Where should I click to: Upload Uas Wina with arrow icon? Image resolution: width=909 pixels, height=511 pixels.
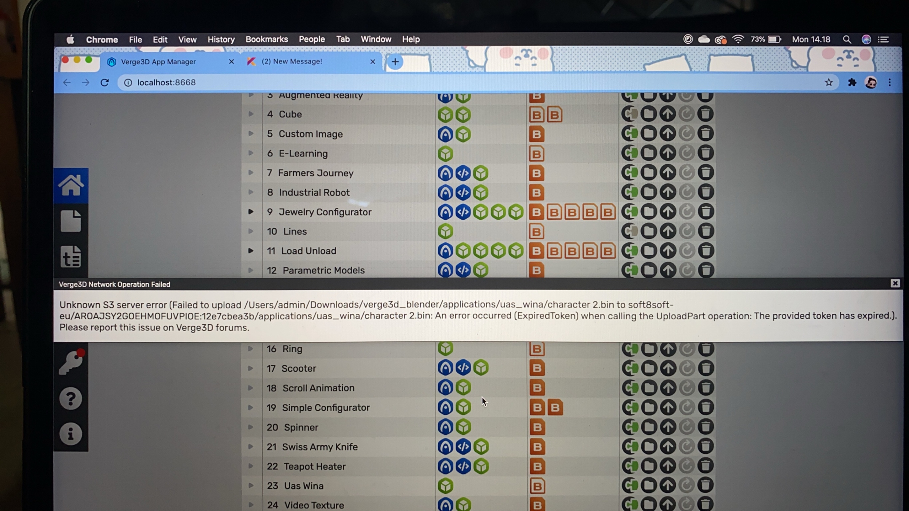(x=668, y=485)
